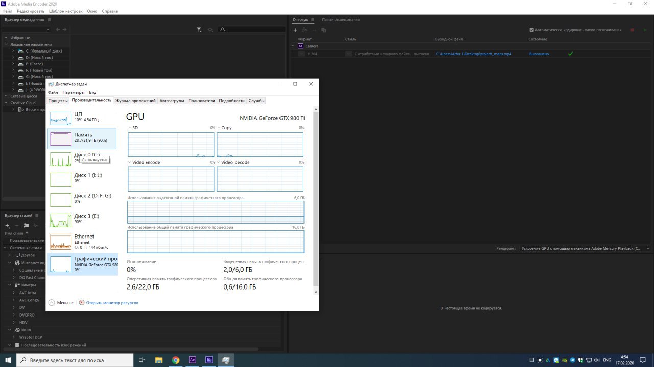Click the Выполнено status link
Screen dimensions: 654x367
539,54
